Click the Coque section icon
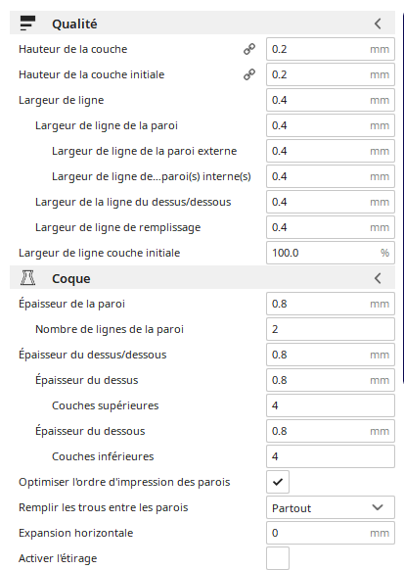Image resolution: width=404 pixels, height=570 pixels. coord(27,278)
